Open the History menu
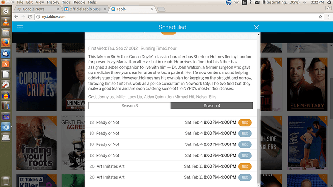 click(53, 2)
